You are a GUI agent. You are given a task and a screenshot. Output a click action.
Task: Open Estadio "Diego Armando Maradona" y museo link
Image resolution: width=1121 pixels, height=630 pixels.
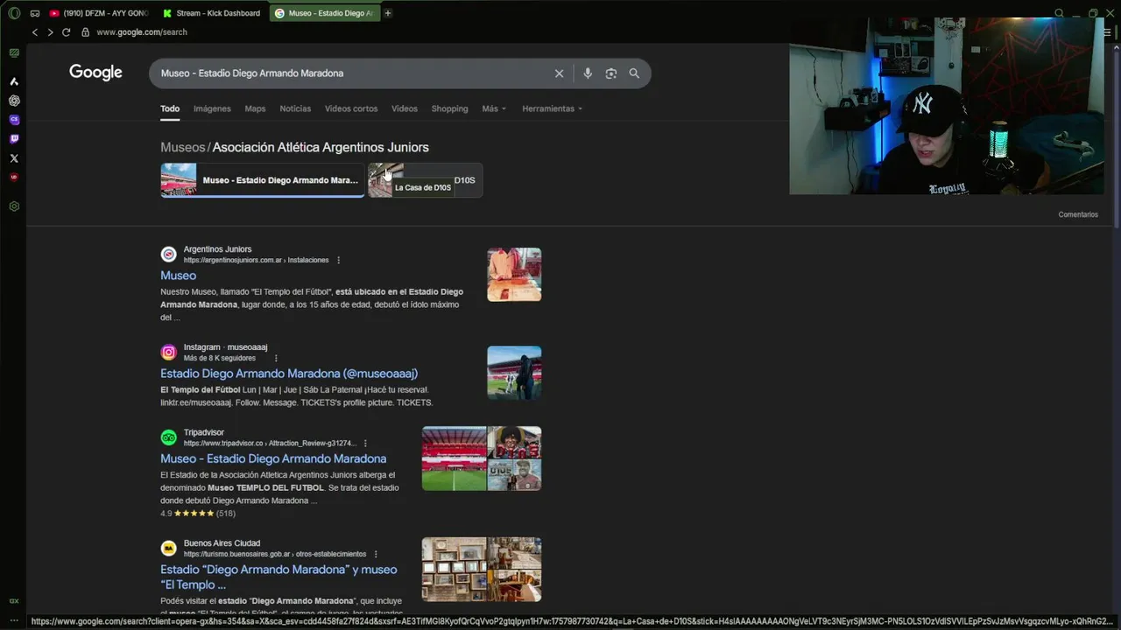pyautogui.click(x=278, y=577)
